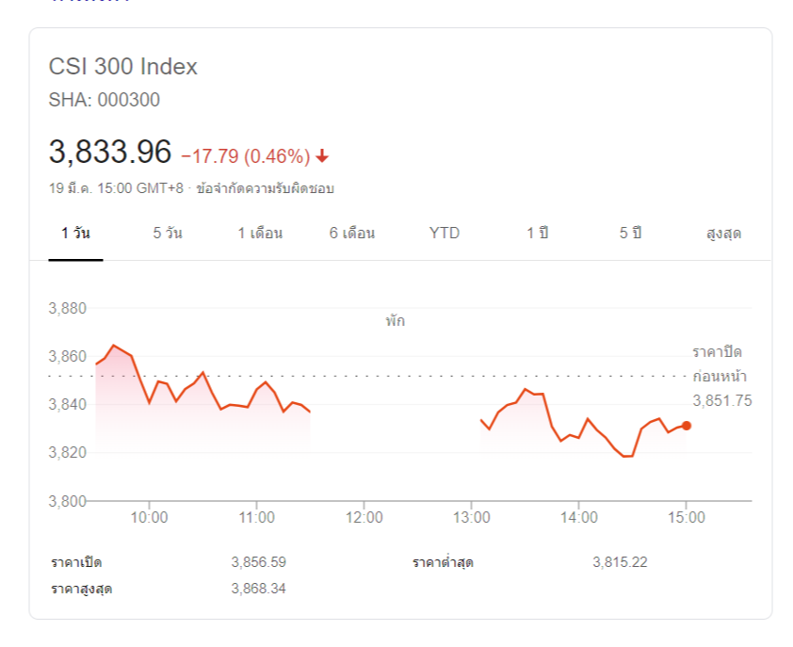Click the ราคาเปิด value 3,856.59
Viewport: 793px width, 647px height.
[x=258, y=562]
